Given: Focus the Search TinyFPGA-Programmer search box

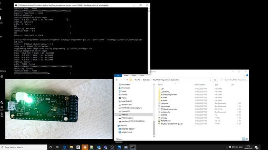Looking at the screenshot, I should 234,80.
